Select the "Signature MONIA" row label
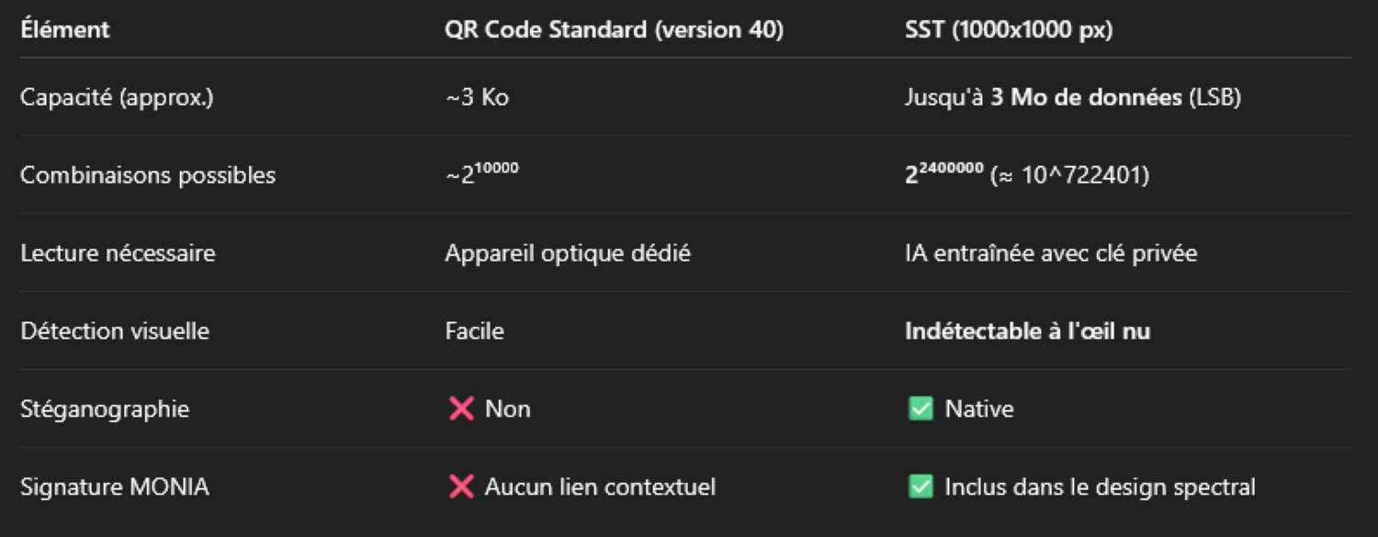The width and height of the screenshot is (1378, 537). [115, 487]
